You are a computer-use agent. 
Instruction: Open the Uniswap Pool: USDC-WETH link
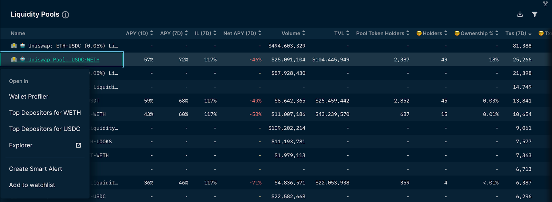pos(64,59)
